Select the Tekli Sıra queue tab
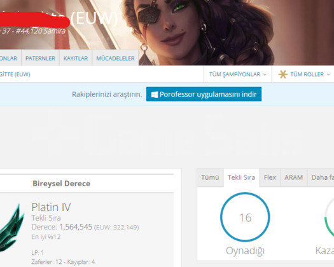The height and width of the screenshot is (267, 334). [241, 177]
